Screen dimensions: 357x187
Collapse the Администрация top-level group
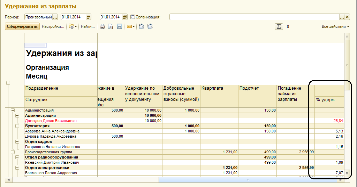(x=13, y=110)
